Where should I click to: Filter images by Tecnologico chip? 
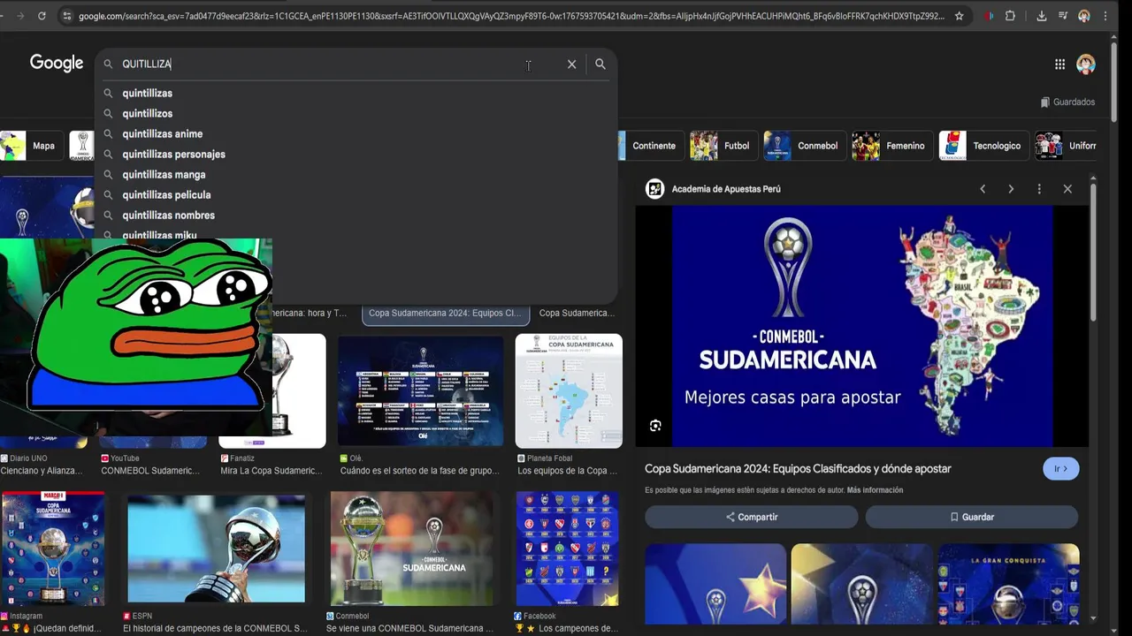[x=983, y=146]
